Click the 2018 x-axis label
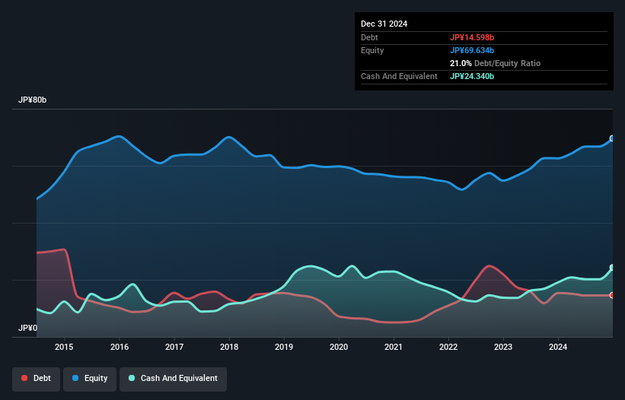 point(229,347)
